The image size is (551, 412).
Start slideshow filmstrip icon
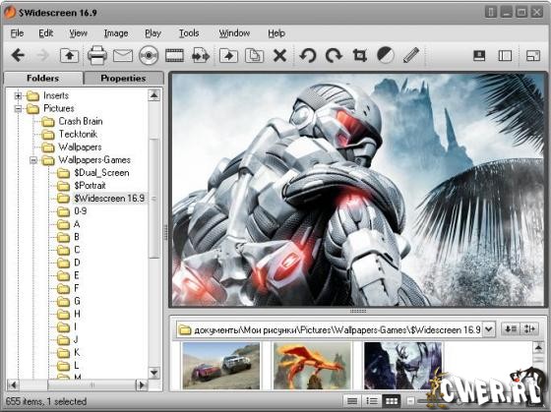click(174, 55)
